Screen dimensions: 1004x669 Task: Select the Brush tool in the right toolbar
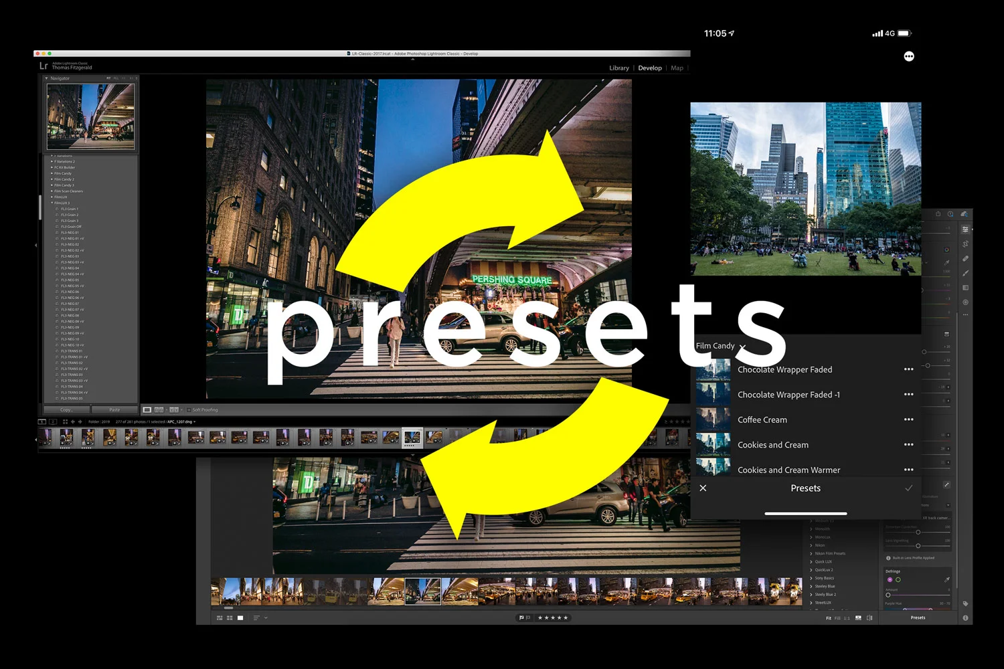click(965, 273)
